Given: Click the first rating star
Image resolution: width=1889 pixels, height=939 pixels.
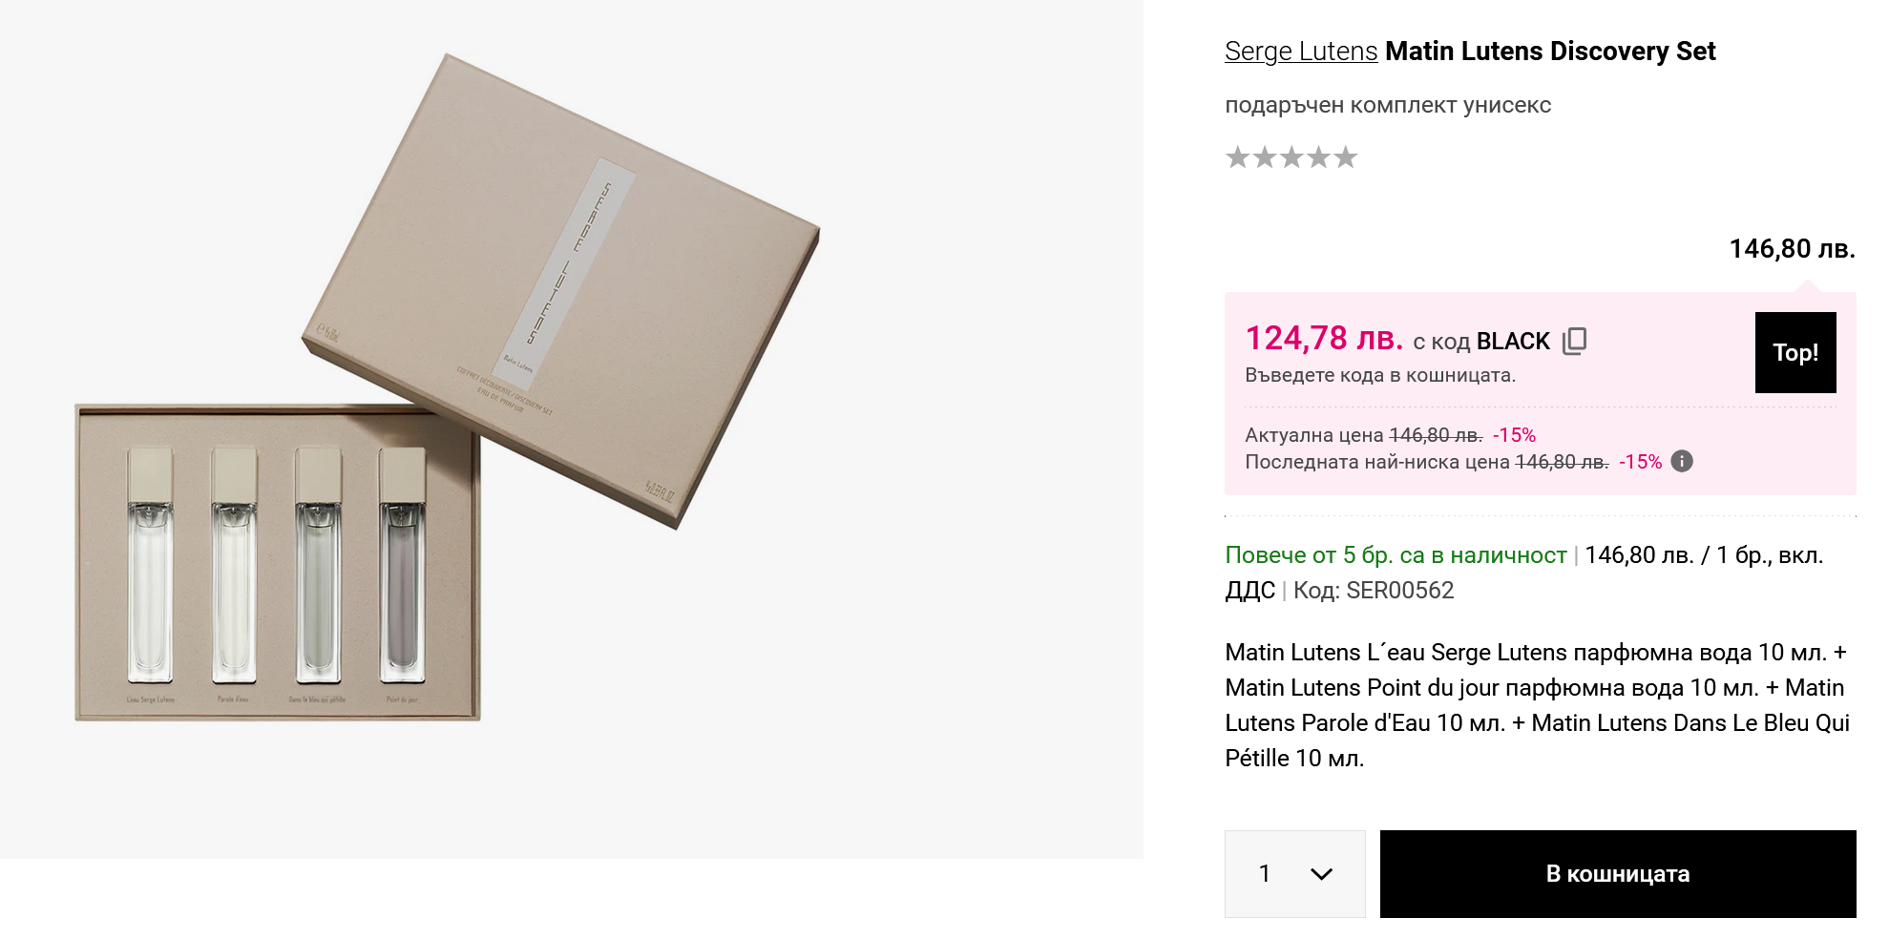Looking at the screenshot, I should point(1238,157).
